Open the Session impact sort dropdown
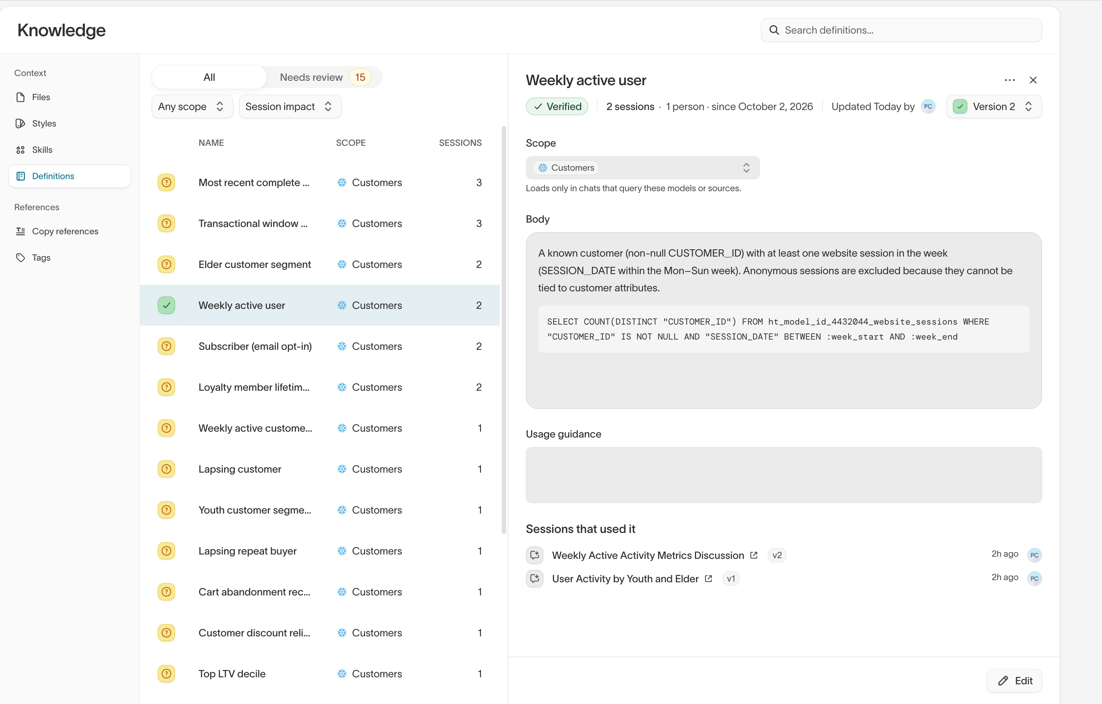The height and width of the screenshot is (704, 1102). coord(290,107)
